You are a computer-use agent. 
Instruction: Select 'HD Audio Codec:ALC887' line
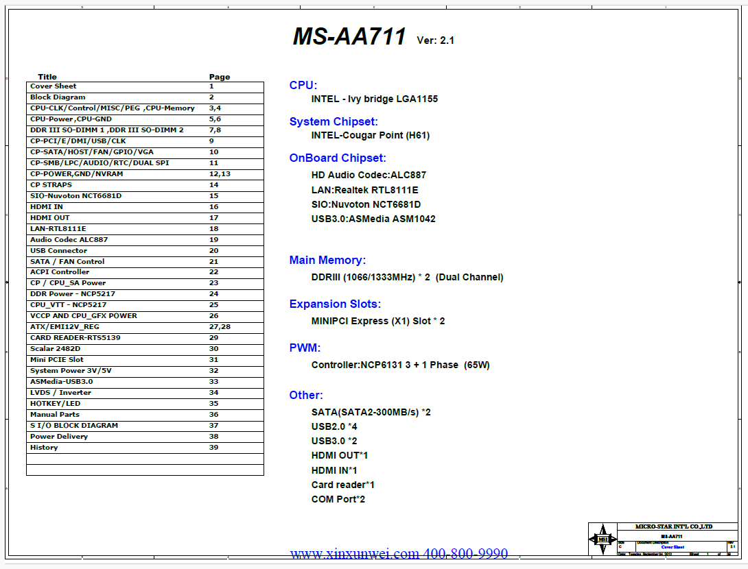(369, 175)
